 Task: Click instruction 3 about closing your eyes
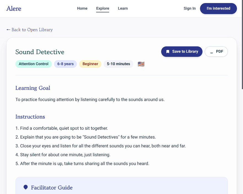click(x=101, y=146)
